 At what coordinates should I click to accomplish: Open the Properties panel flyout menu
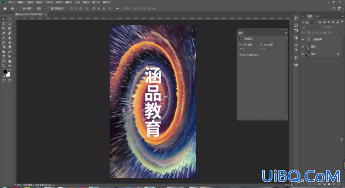[286, 33]
